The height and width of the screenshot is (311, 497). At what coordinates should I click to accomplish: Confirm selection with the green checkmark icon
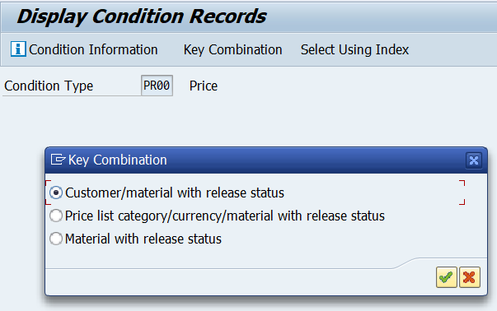point(446,277)
